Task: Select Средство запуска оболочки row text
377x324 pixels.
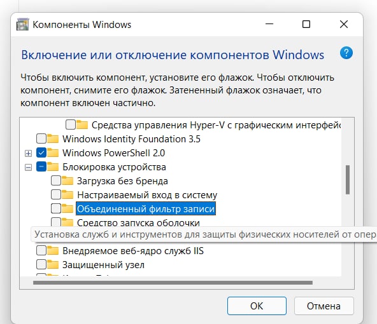Action: [x=138, y=222]
